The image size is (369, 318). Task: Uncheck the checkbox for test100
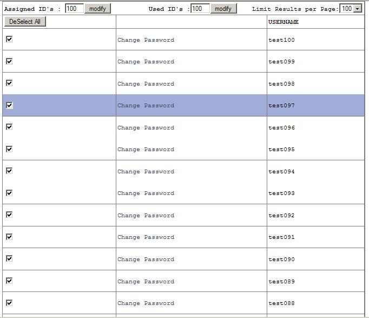pyautogui.click(x=9, y=39)
